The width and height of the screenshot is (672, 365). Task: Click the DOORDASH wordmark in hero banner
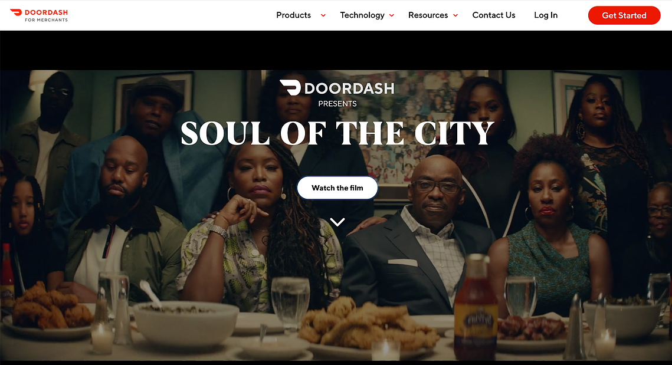[x=349, y=88]
